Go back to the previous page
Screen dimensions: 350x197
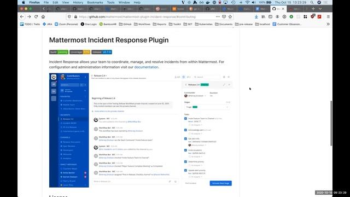coord(22,17)
